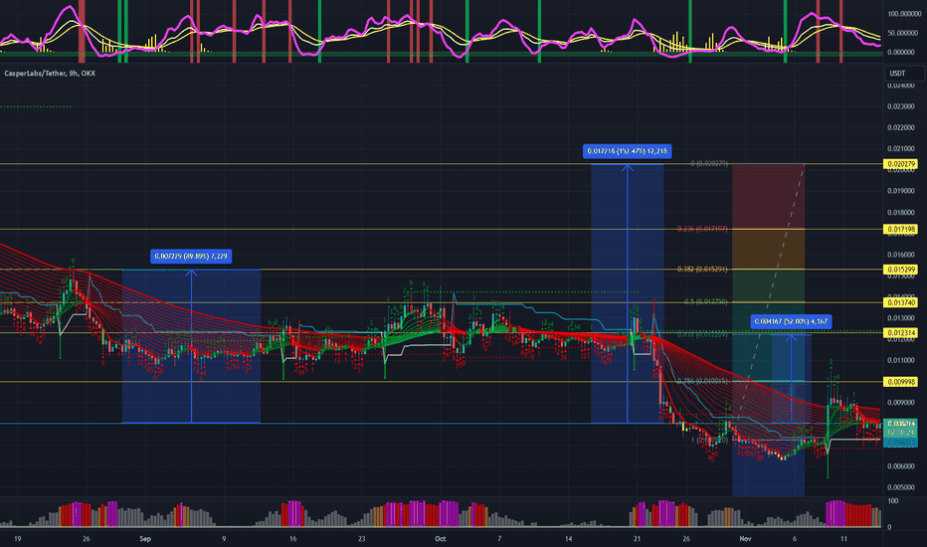The height and width of the screenshot is (547, 927).
Task: Click the Fibonacci level label 0 (0.020279)
Action: point(709,164)
